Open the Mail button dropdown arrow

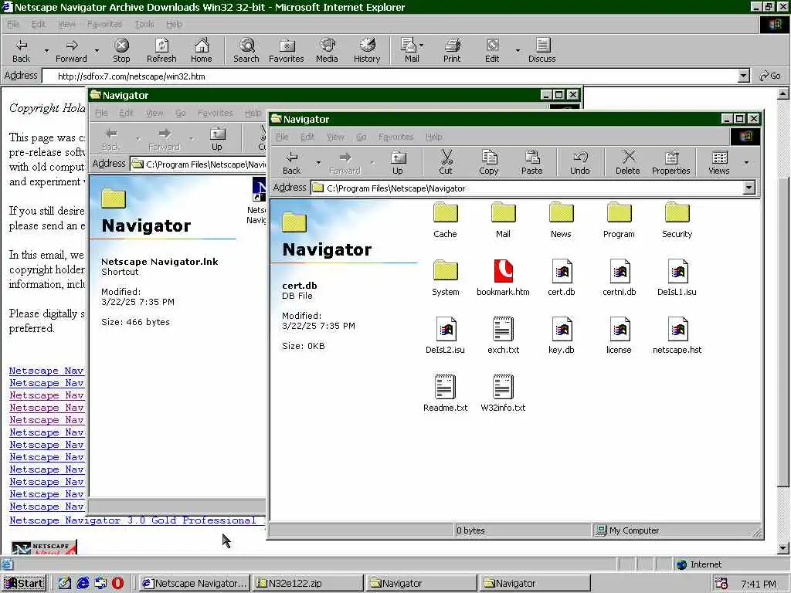[422, 45]
